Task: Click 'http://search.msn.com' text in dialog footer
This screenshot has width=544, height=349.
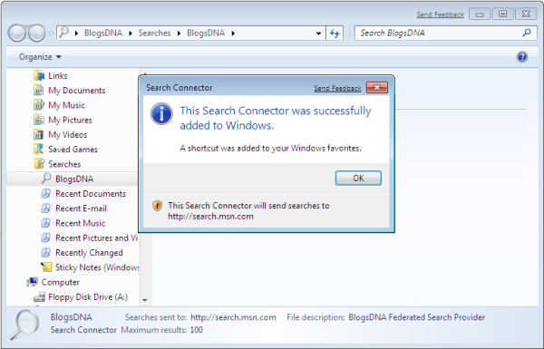Action: pyautogui.click(x=210, y=217)
